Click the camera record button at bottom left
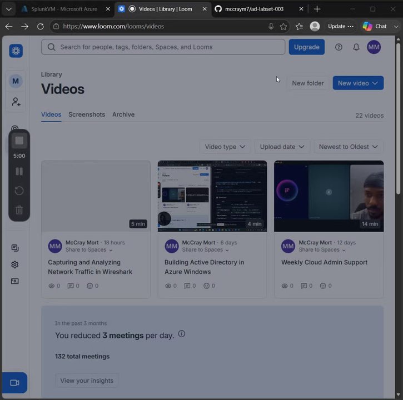The image size is (403, 400). click(x=14, y=383)
